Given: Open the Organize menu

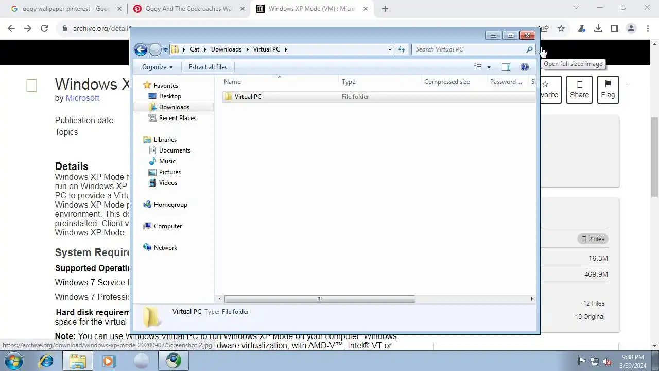Looking at the screenshot, I should tap(158, 67).
